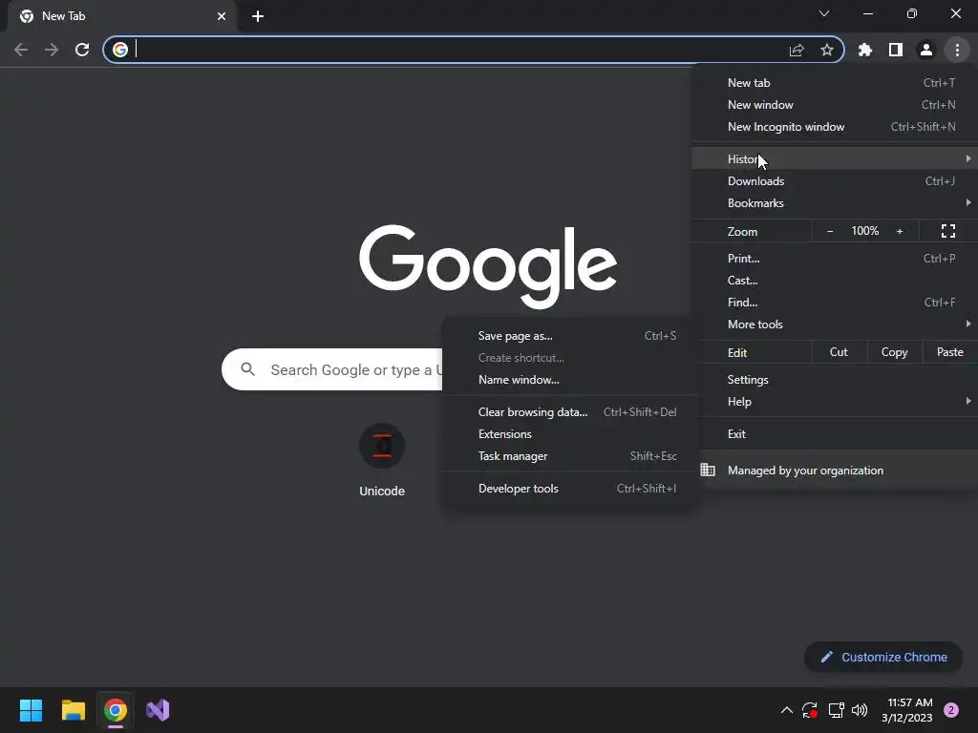Reload the page
The image size is (978, 733).
82,50
